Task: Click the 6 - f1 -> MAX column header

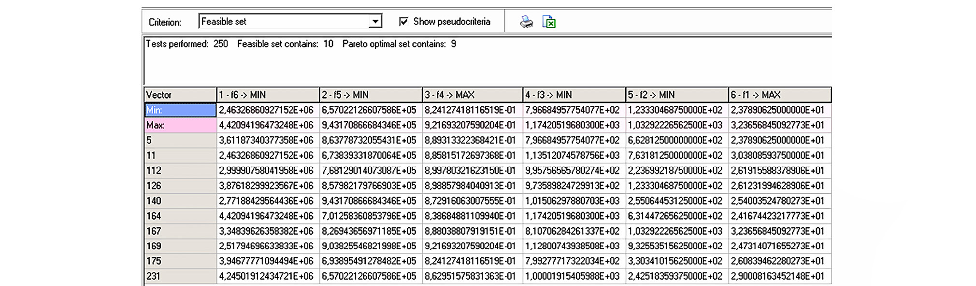Action: pos(779,95)
